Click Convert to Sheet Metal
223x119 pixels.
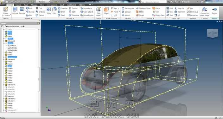205,12
